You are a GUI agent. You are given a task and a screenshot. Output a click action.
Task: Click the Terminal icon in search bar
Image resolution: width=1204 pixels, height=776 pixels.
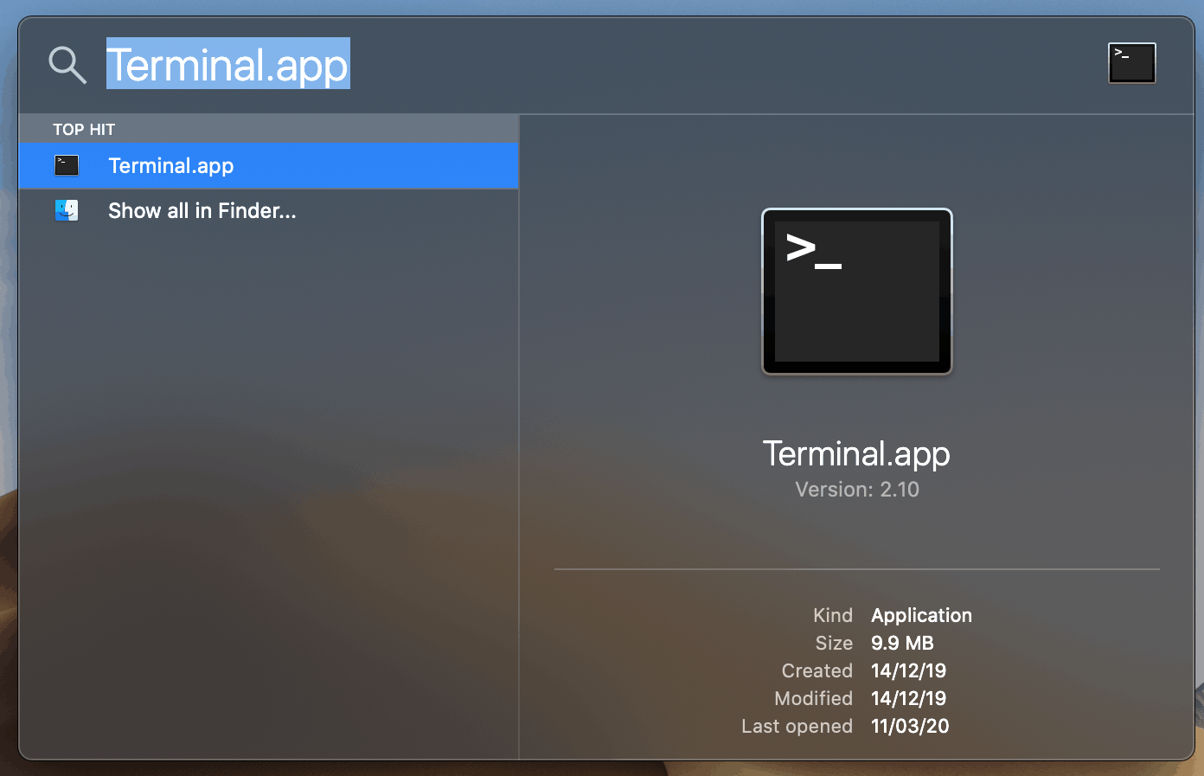[1132, 63]
